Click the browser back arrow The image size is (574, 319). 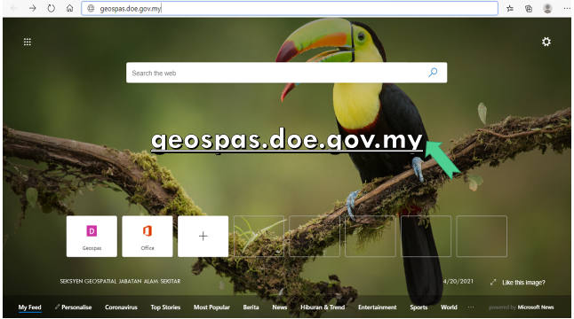(x=14, y=8)
